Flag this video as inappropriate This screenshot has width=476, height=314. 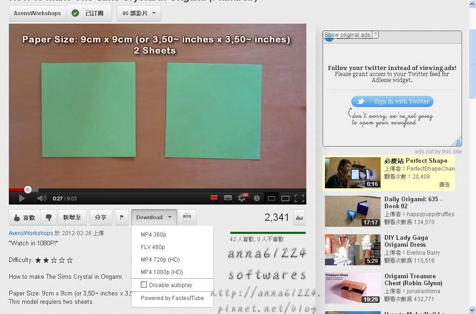[x=122, y=218]
